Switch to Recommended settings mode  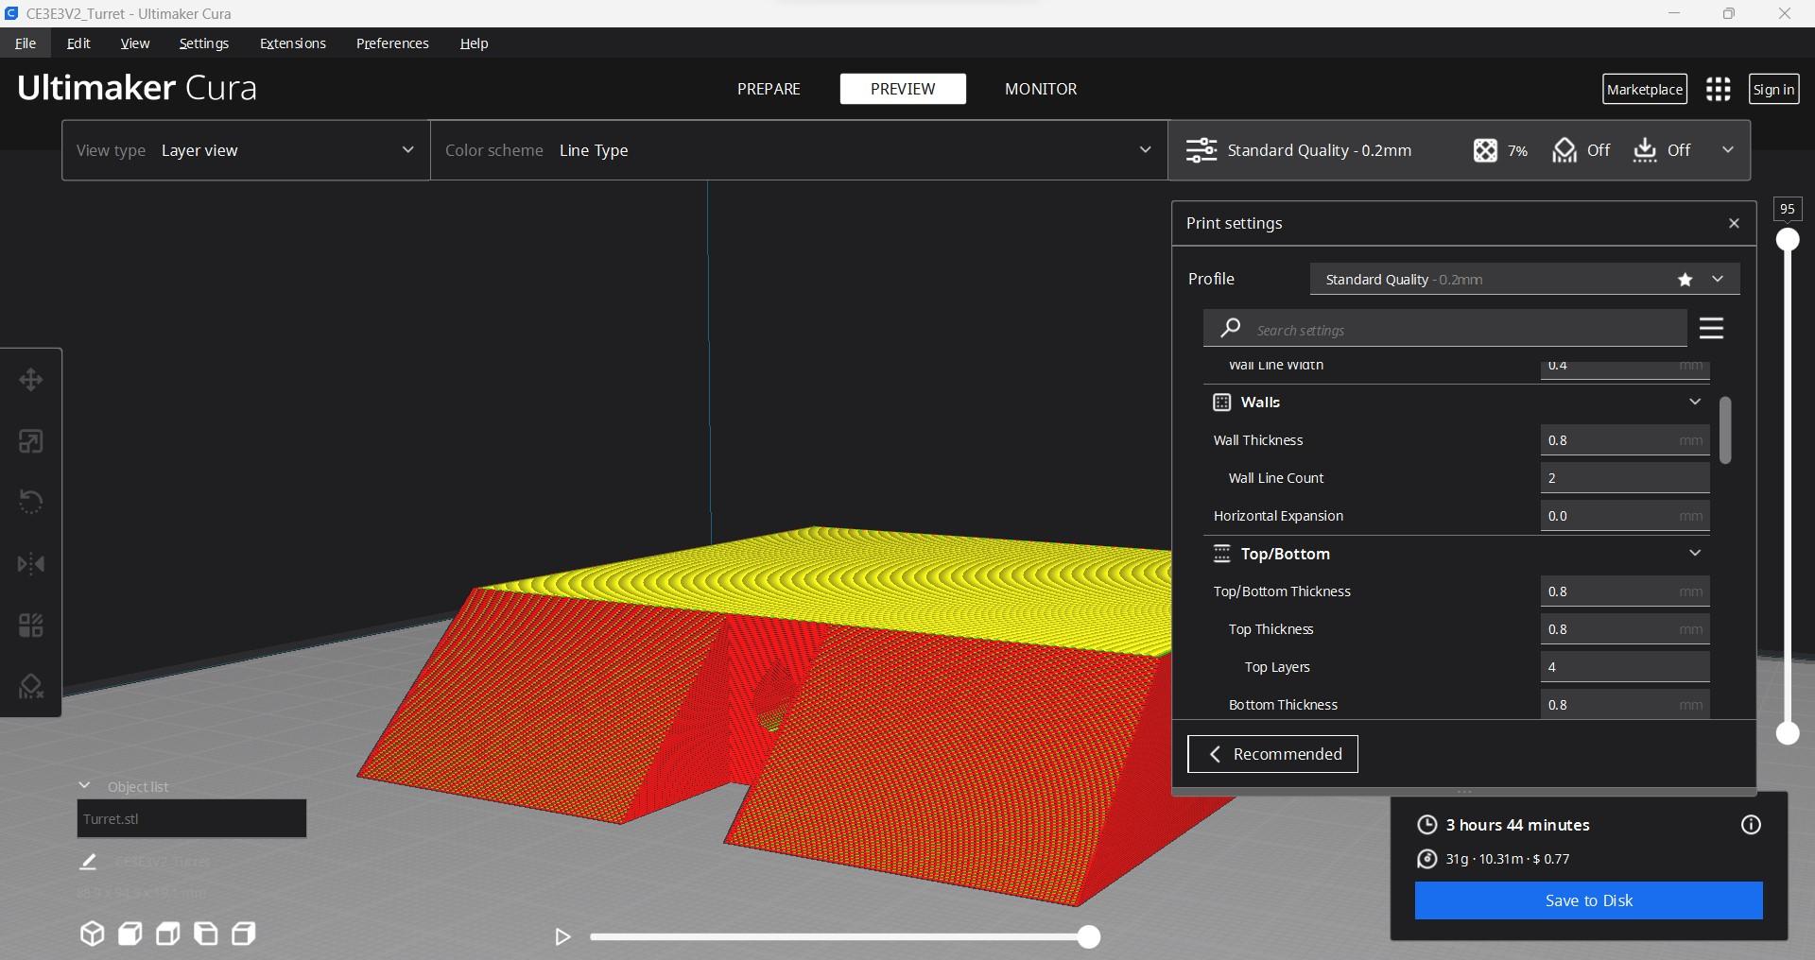coord(1272,754)
